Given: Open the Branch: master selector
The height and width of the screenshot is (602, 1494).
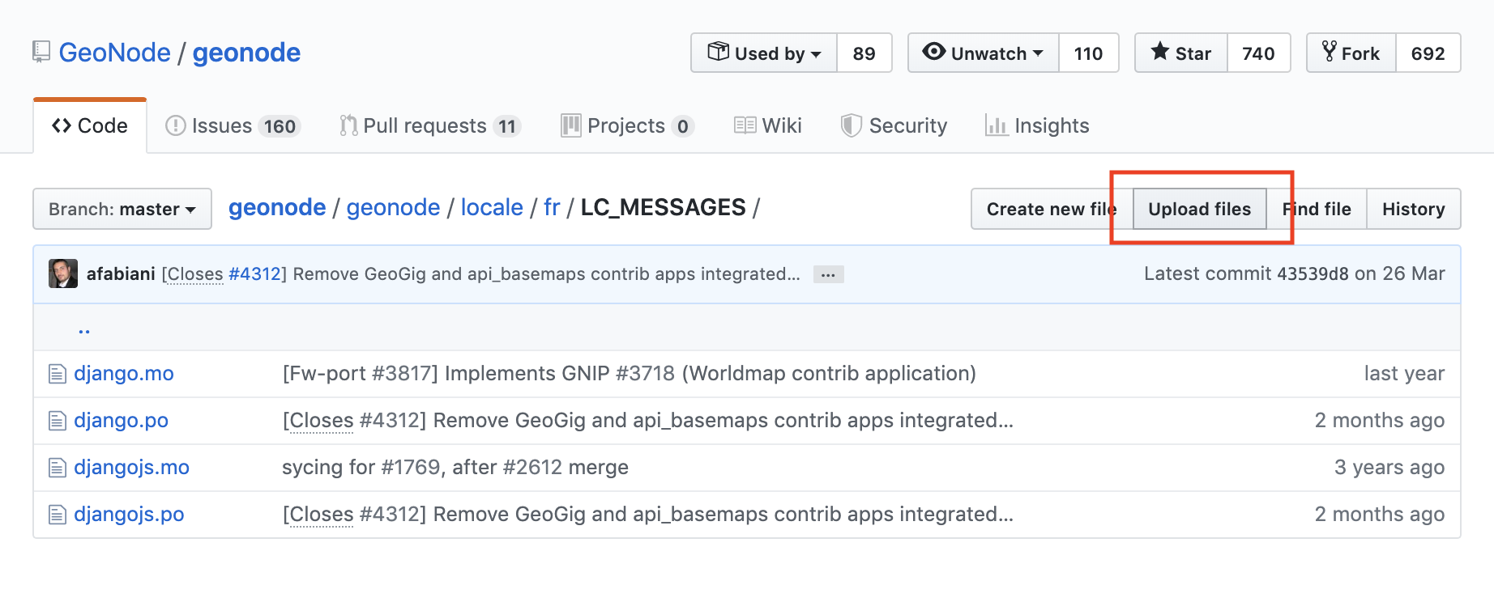Looking at the screenshot, I should click(x=122, y=209).
